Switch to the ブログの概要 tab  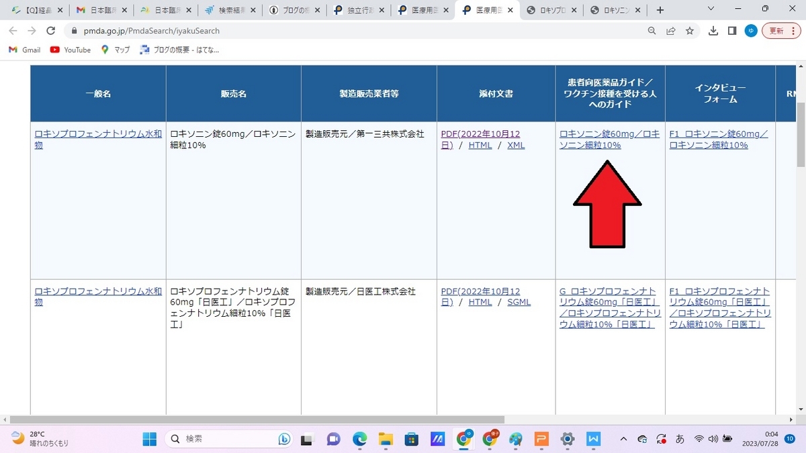point(293,10)
